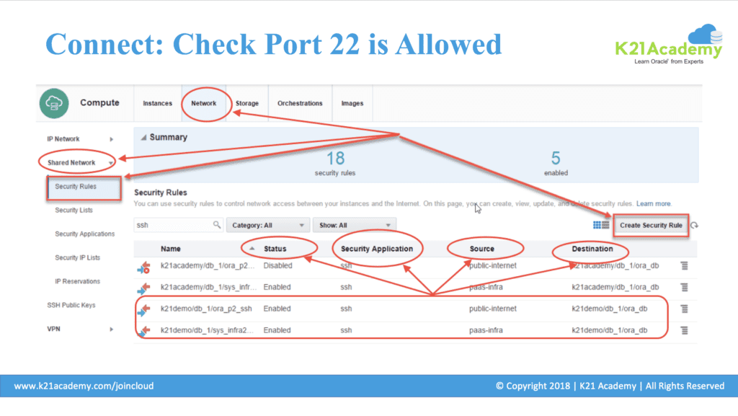Open the Category: All dropdown
Screen dimensions: 738x416
click(x=269, y=225)
